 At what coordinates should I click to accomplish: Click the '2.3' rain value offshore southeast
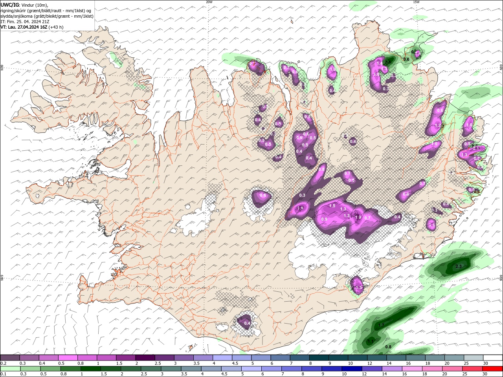point(458,267)
